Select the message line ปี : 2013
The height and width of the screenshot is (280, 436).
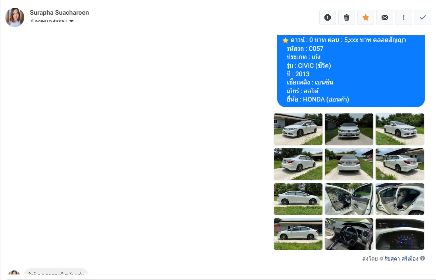[x=298, y=74]
